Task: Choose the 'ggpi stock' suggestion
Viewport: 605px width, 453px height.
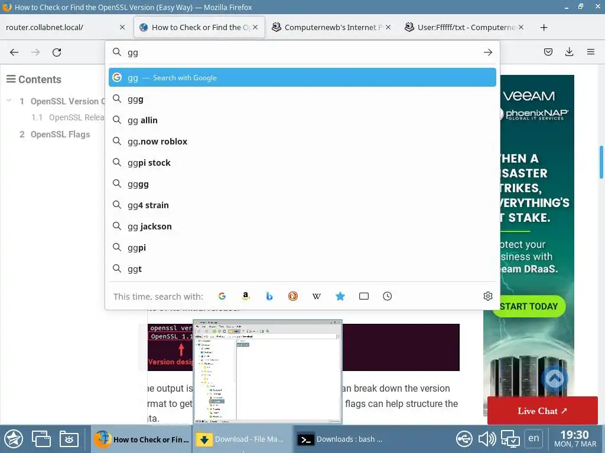Action: 302,163
